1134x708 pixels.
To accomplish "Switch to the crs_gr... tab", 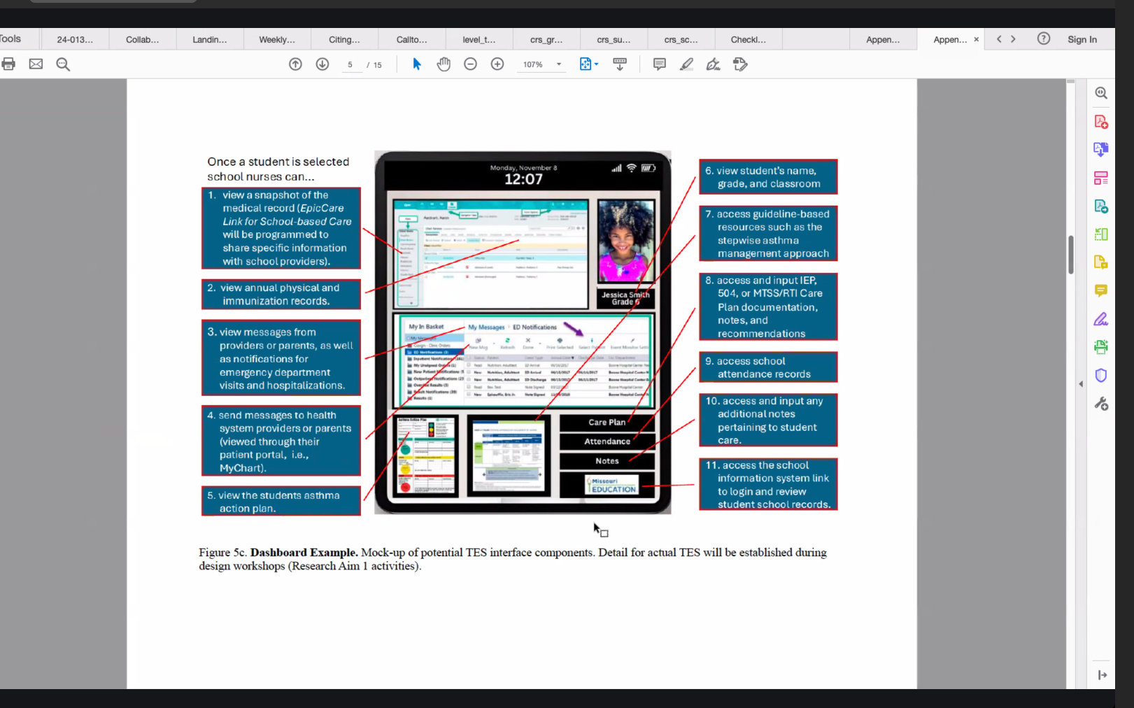I will pyautogui.click(x=546, y=39).
